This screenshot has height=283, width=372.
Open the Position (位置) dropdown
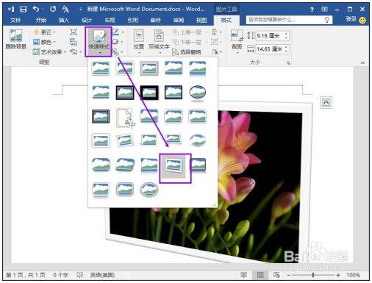139,42
